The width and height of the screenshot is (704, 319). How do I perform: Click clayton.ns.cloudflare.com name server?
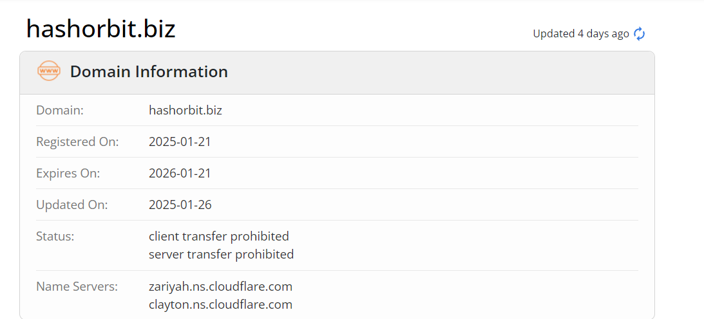pos(221,305)
